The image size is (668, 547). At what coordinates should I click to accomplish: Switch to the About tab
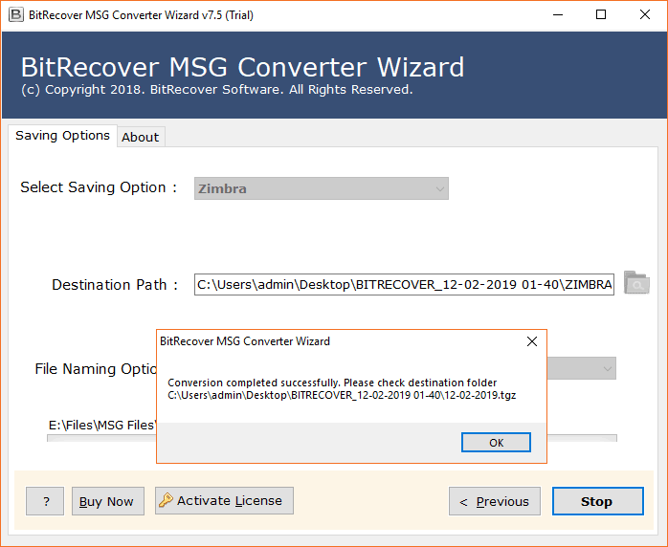point(140,137)
